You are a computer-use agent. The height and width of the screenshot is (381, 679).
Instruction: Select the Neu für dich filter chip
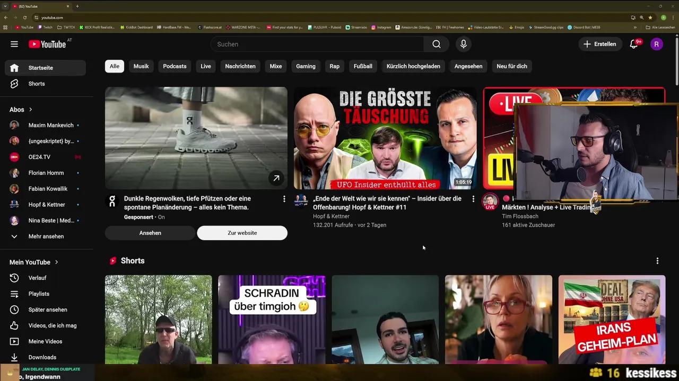(x=512, y=66)
